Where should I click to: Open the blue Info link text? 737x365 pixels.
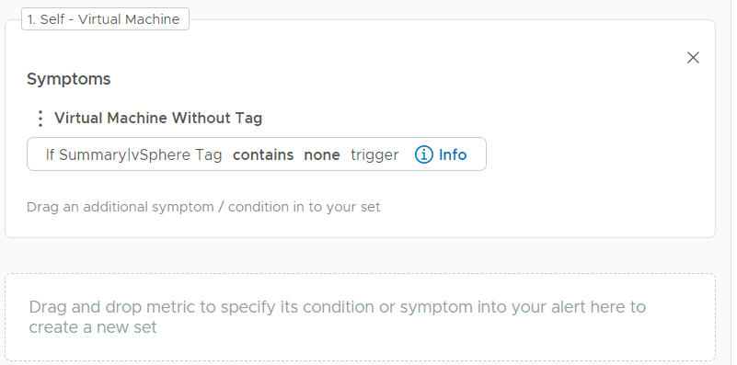point(453,154)
